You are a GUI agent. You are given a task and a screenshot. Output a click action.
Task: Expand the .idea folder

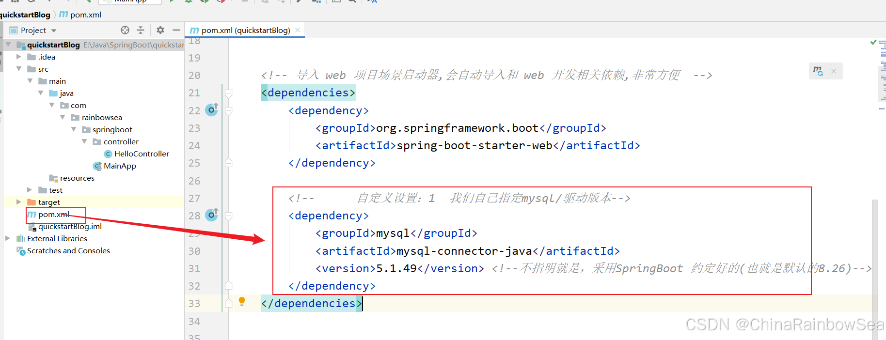(19, 57)
